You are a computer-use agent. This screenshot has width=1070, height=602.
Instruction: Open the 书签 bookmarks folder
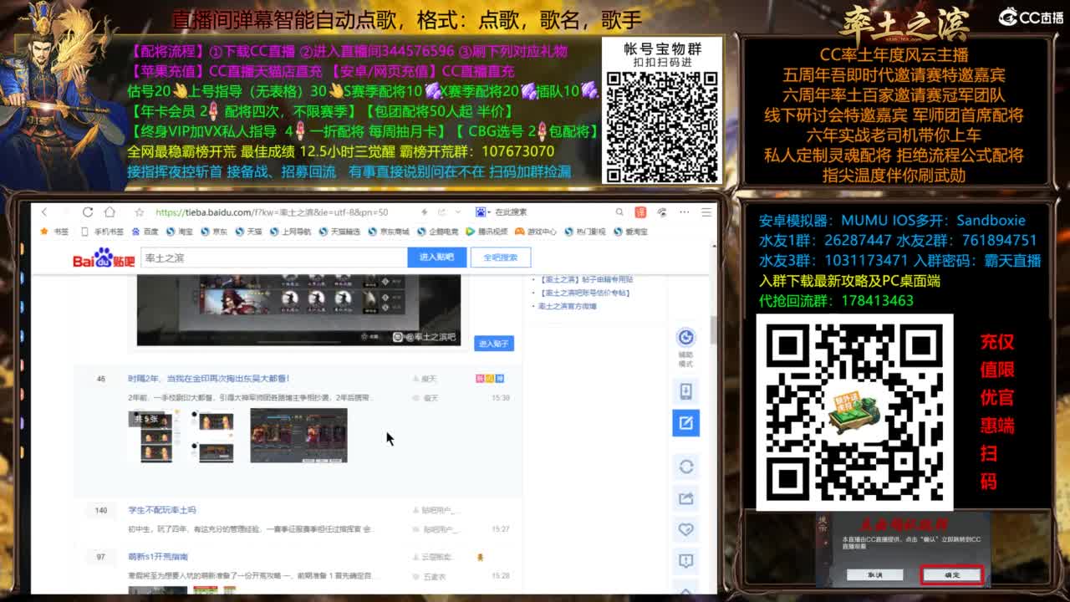(x=55, y=232)
